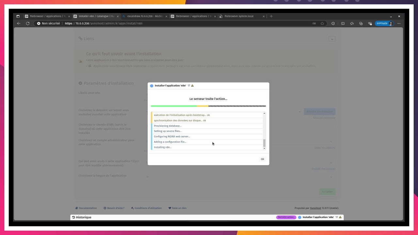Viewport: 418px width, 235px height.
Task: Click the warning icon beside license notice
Action: point(81,61)
